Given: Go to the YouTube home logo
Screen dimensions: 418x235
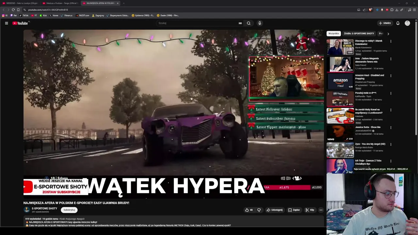Looking at the screenshot, I should 20,23.
